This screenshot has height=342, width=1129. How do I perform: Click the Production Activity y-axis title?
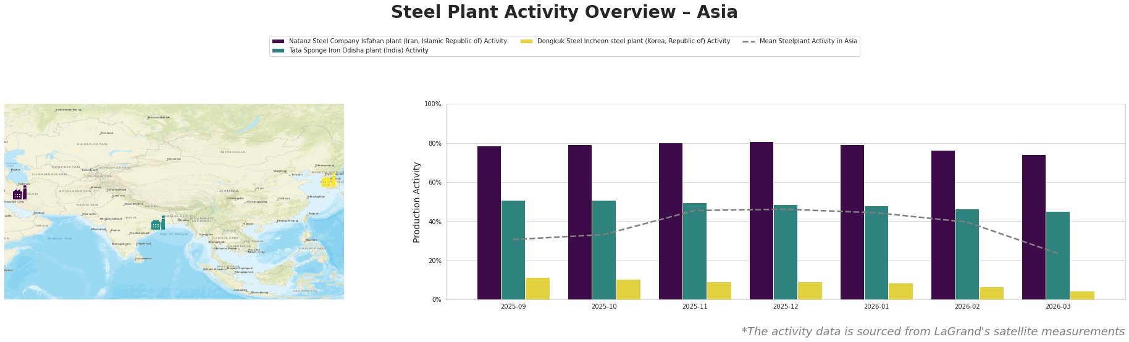(x=417, y=202)
